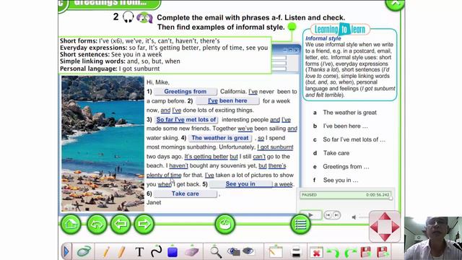
Task: Click blank 4 'The weather is great'
Action: [220, 138]
